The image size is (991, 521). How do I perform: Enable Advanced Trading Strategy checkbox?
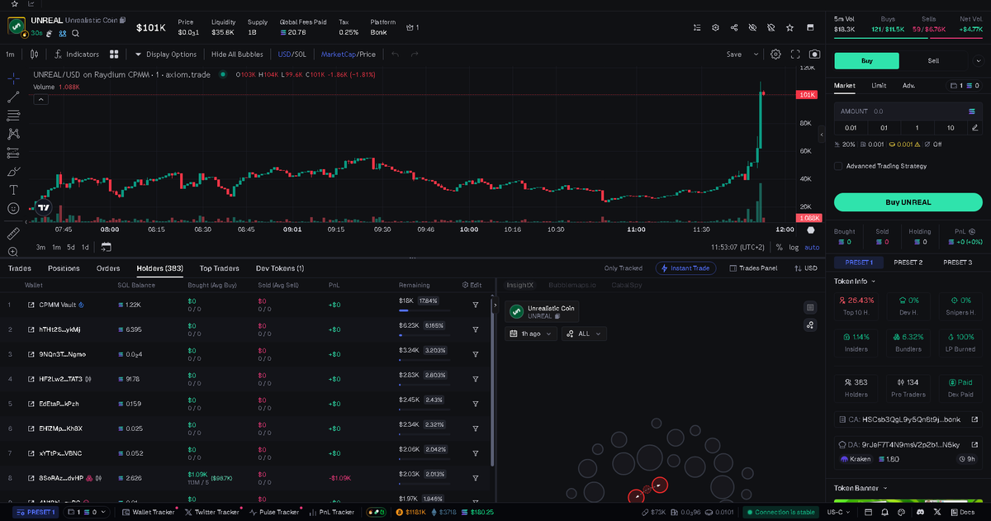click(838, 166)
